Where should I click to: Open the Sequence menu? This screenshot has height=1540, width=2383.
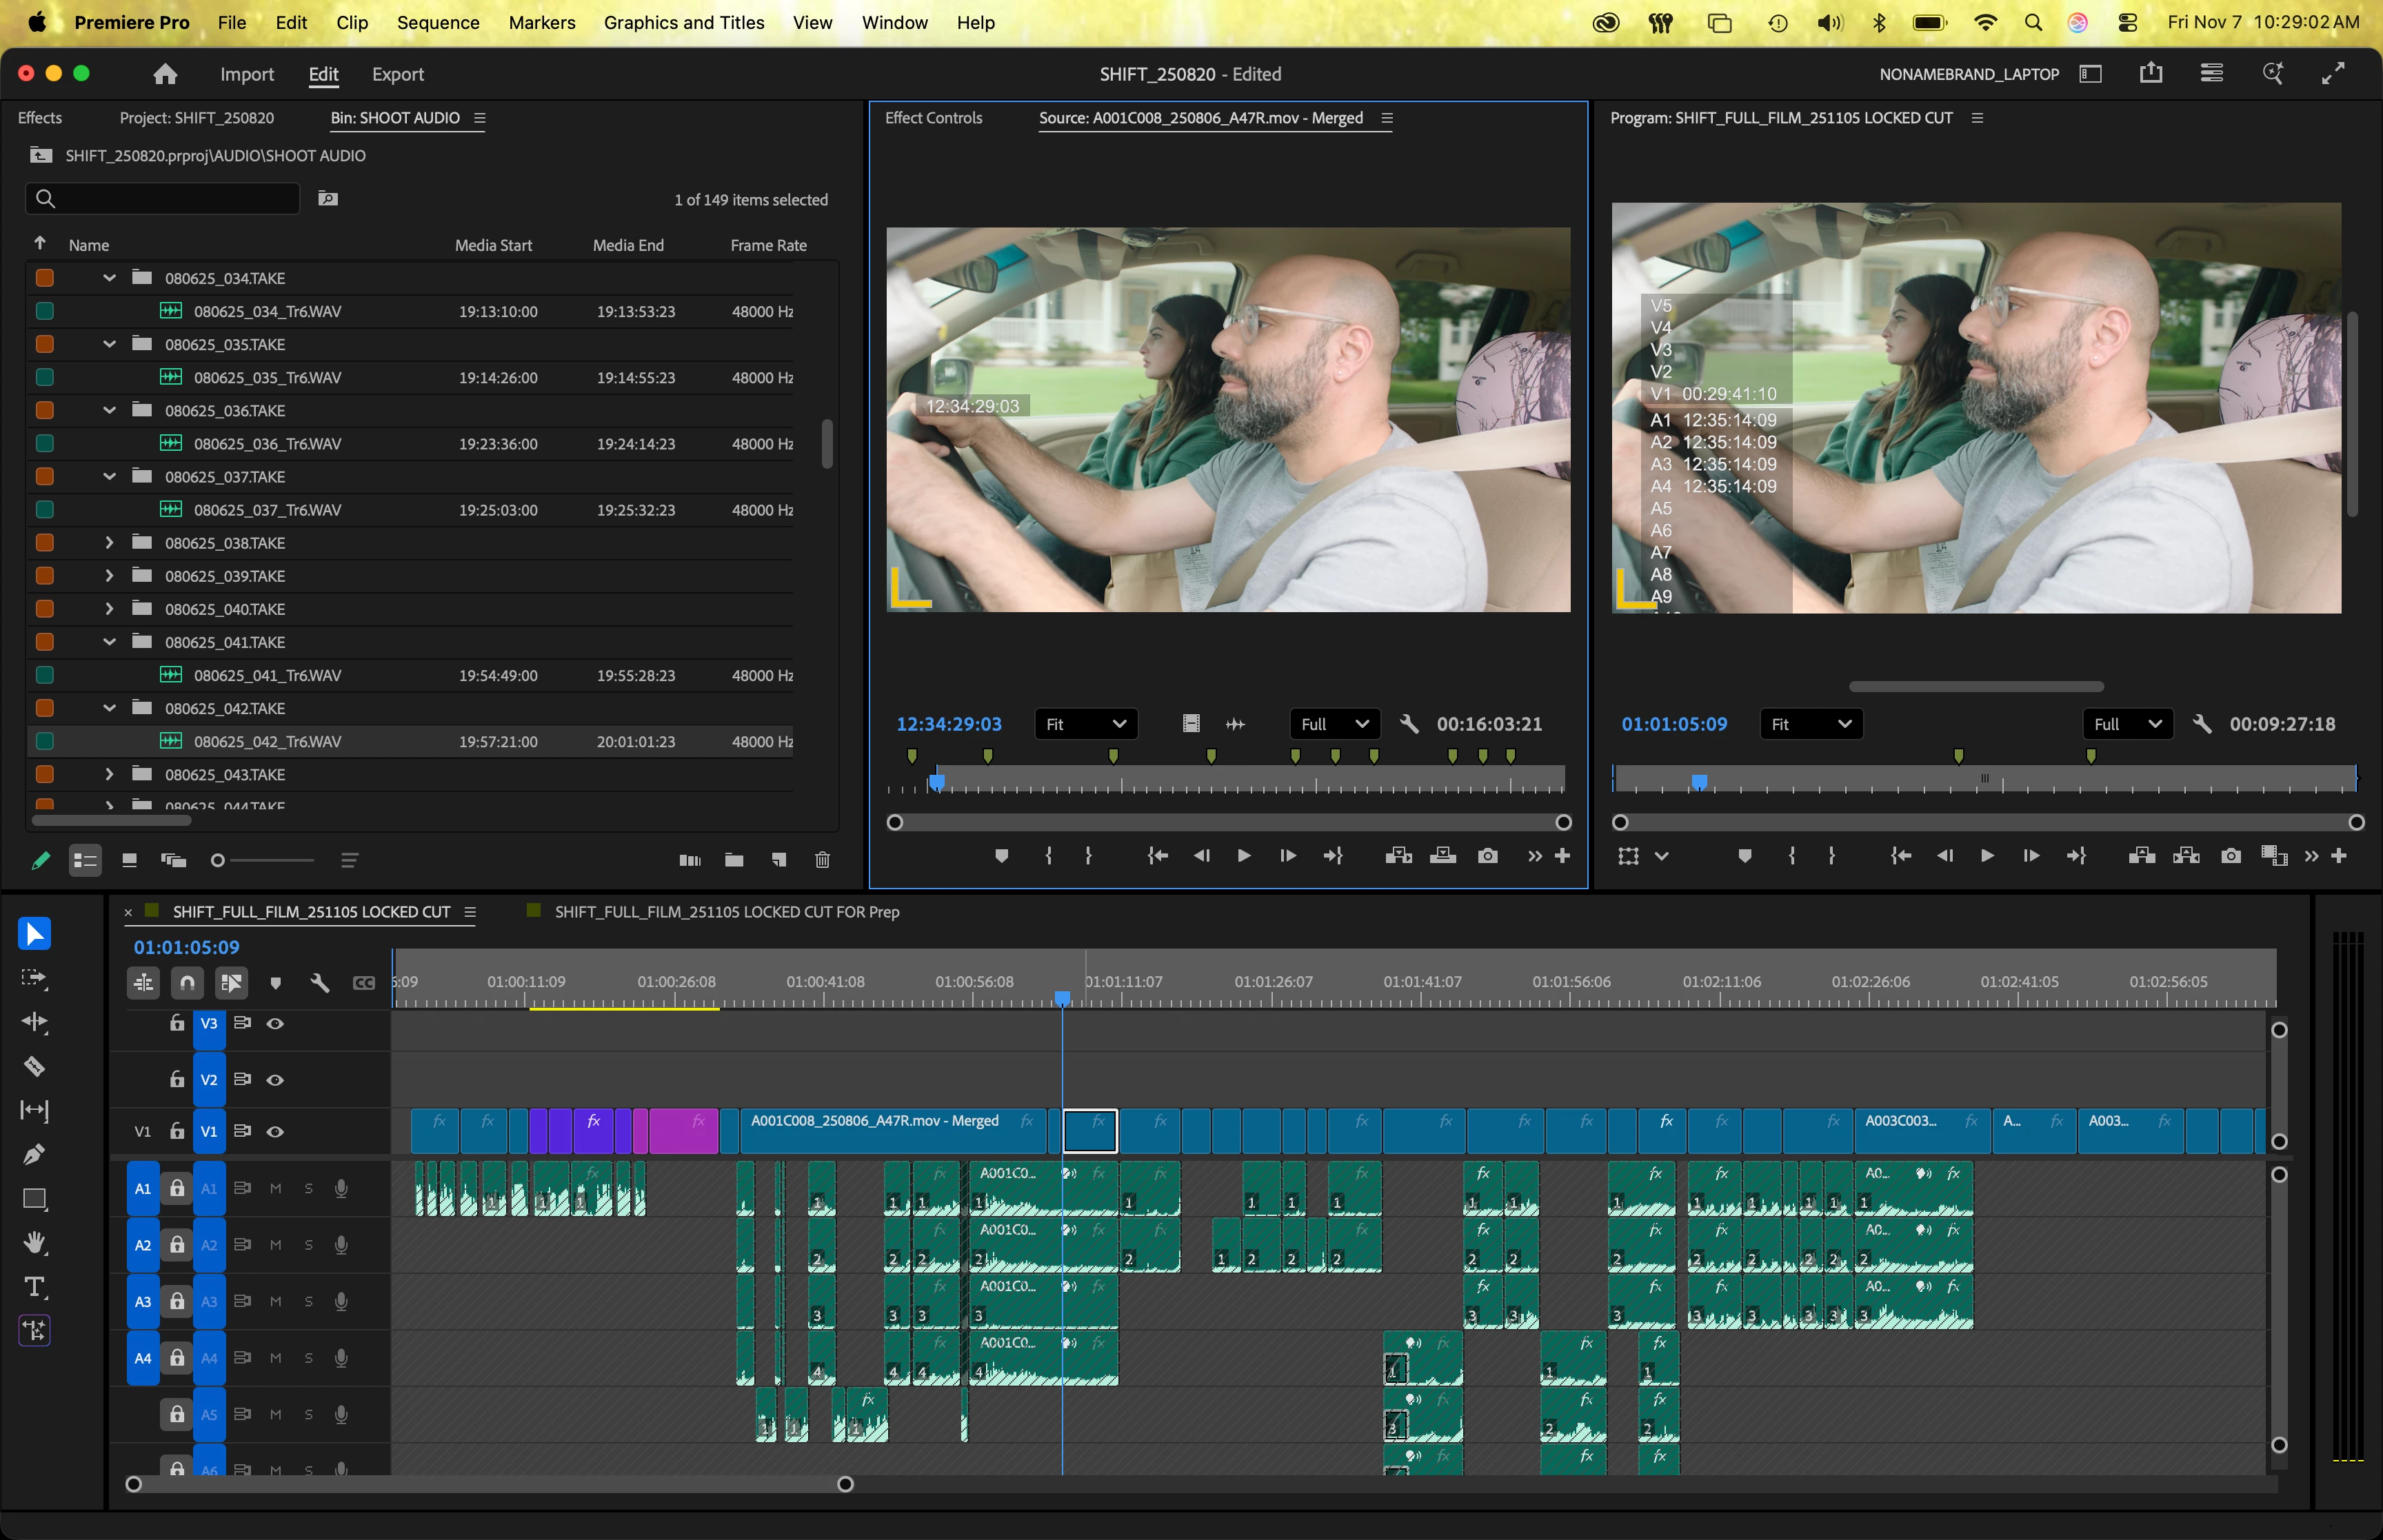tap(437, 22)
